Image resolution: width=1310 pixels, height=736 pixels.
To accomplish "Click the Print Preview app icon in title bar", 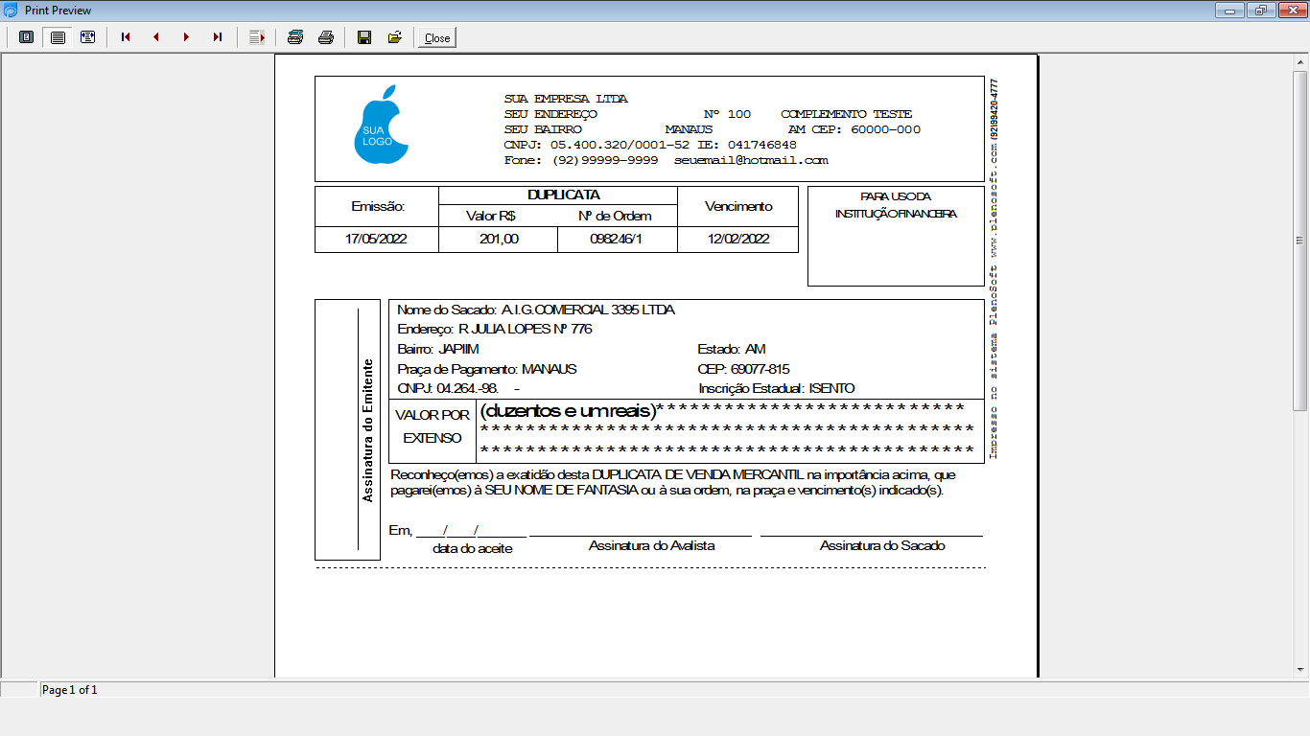I will point(12,11).
